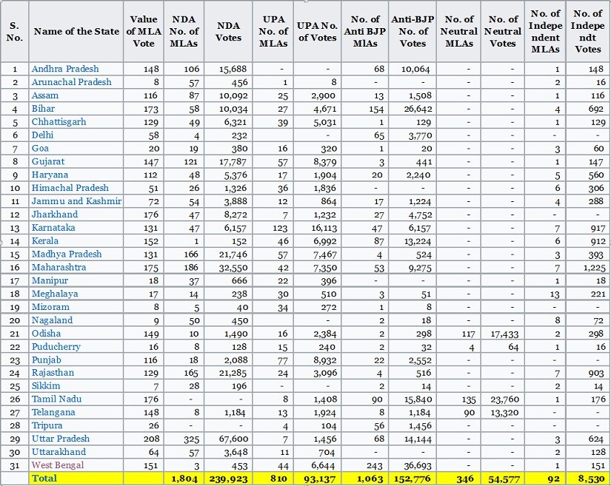Select 'Anti-BJP No. of Votes' header
The width and height of the screenshot is (611, 486).
pos(413,32)
